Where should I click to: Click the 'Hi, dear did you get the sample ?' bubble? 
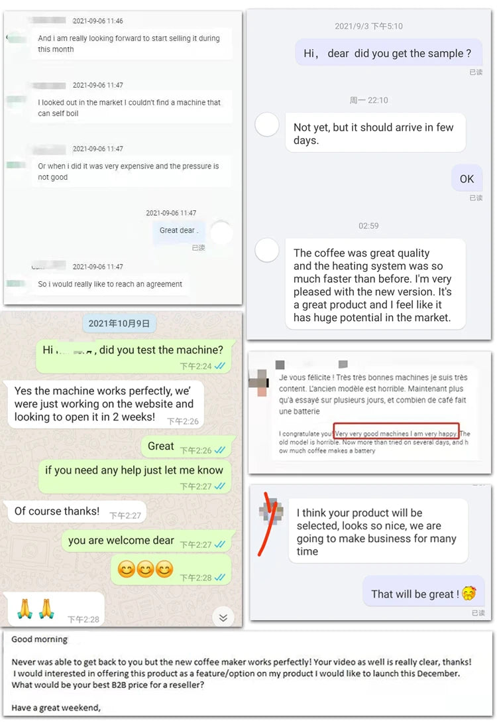tap(389, 53)
